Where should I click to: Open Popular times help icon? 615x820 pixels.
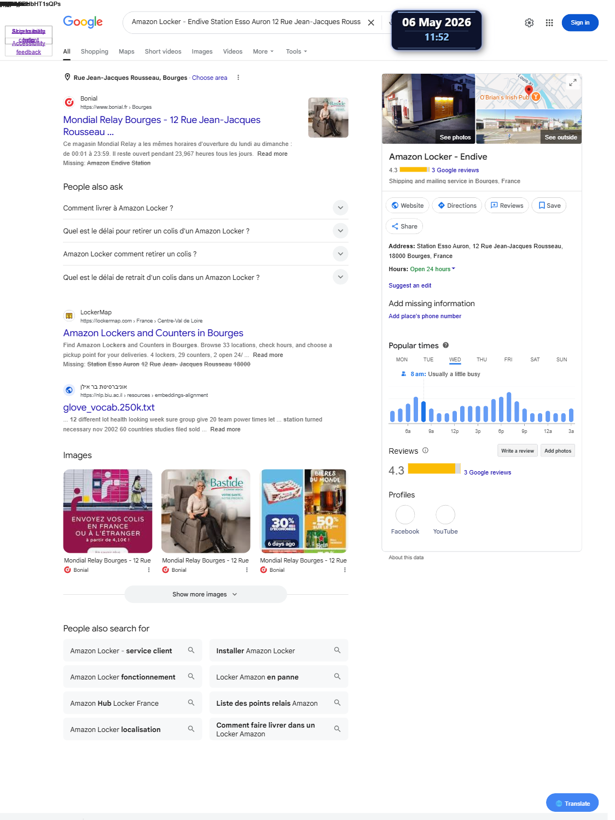[x=446, y=345]
